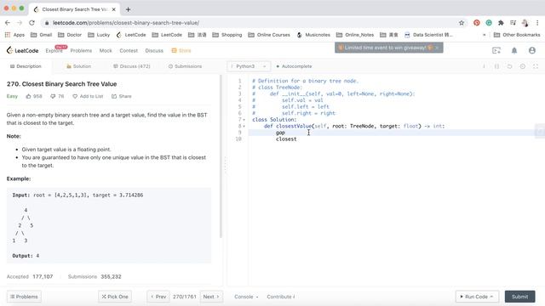The width and height of the screenshot is (545, 306).
Task: Click the address bar URL field
Action: coord(254,23)
